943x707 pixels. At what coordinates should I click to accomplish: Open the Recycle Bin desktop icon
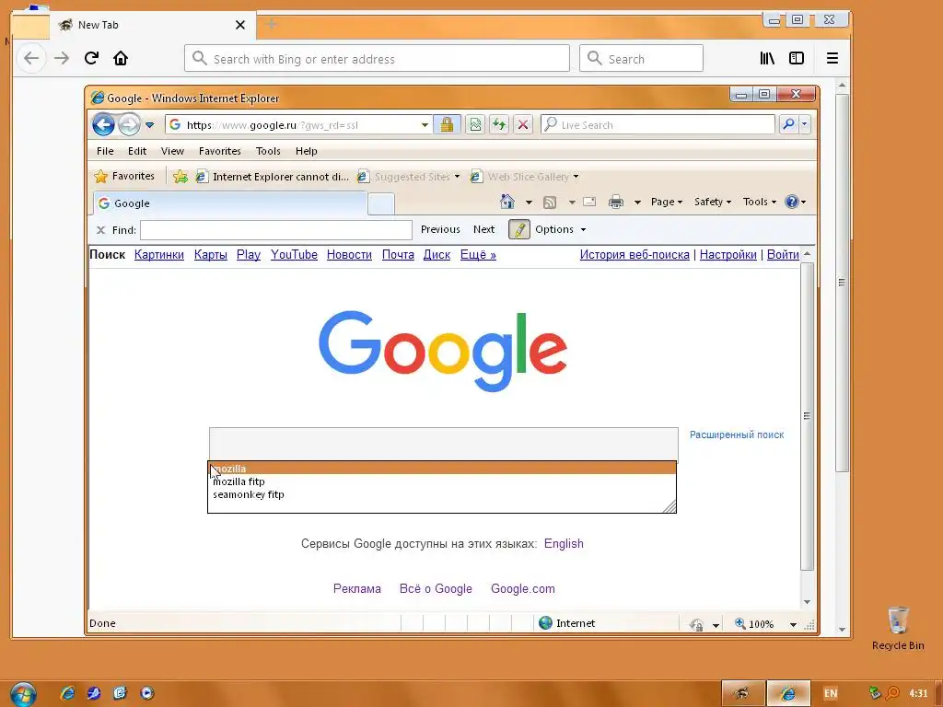point(897,628)
